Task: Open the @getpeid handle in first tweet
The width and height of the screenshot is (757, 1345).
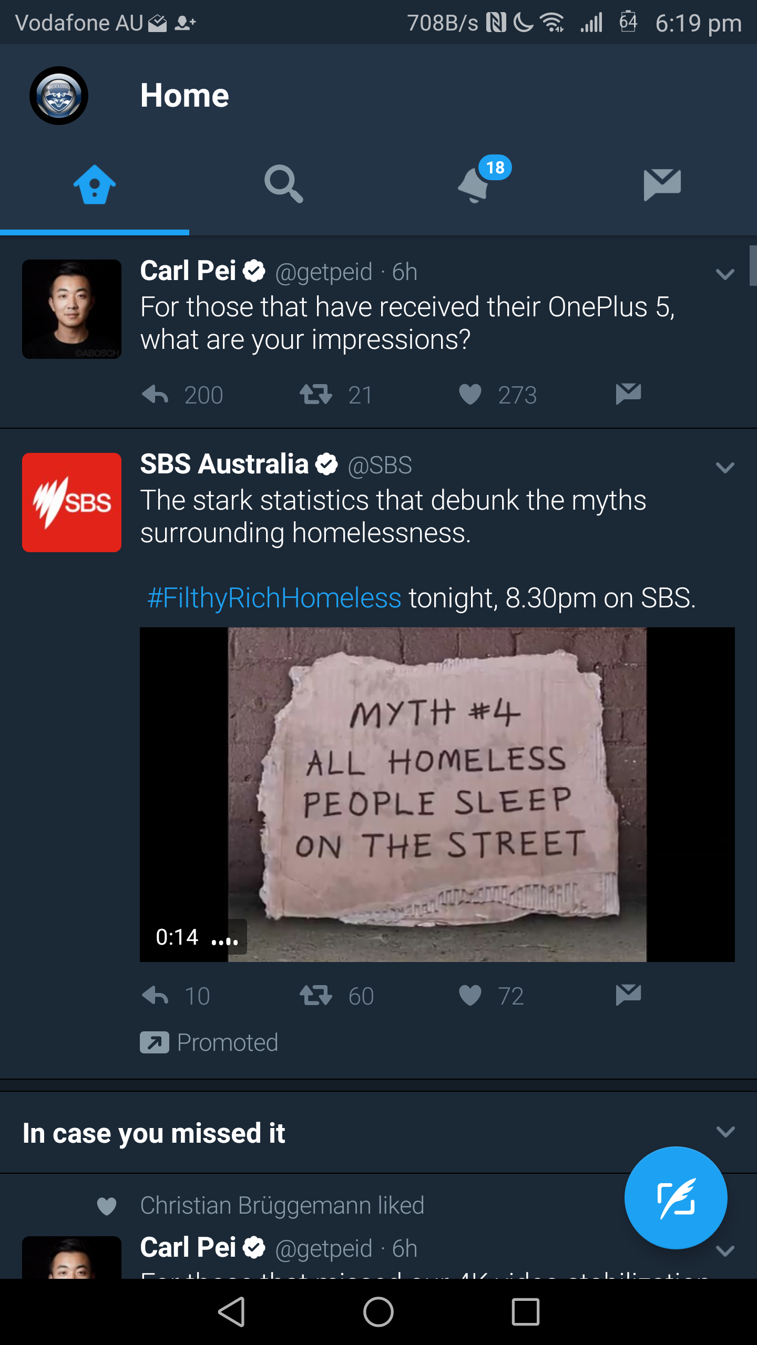Action: click(x=324, y=273)
